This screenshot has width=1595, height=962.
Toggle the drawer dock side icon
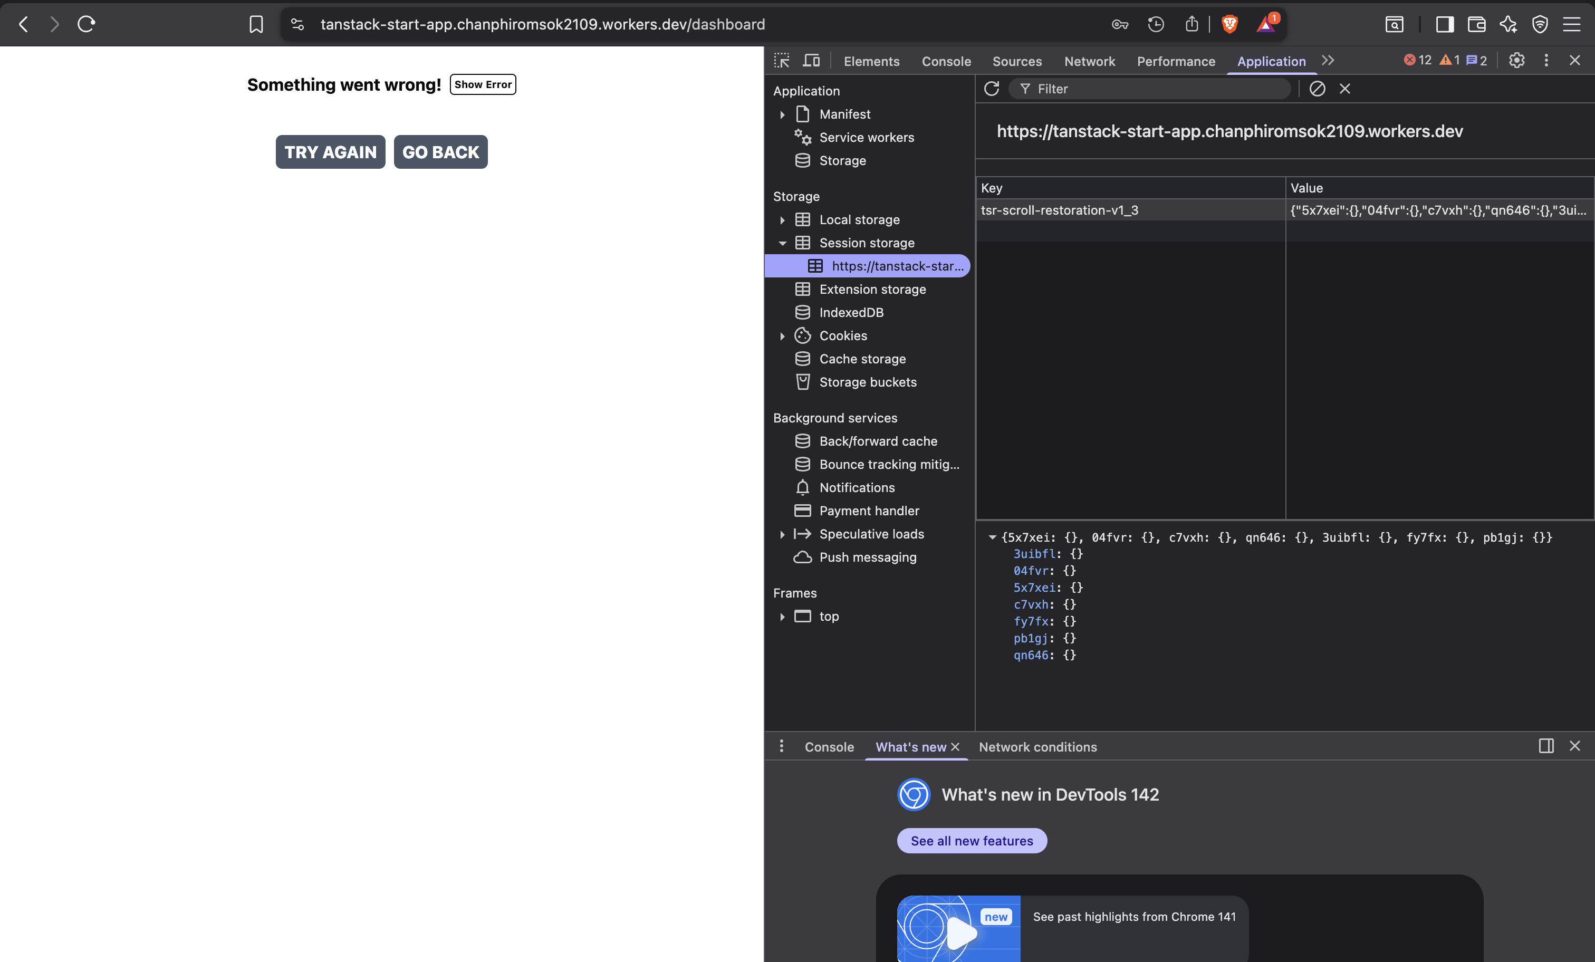1546,746
